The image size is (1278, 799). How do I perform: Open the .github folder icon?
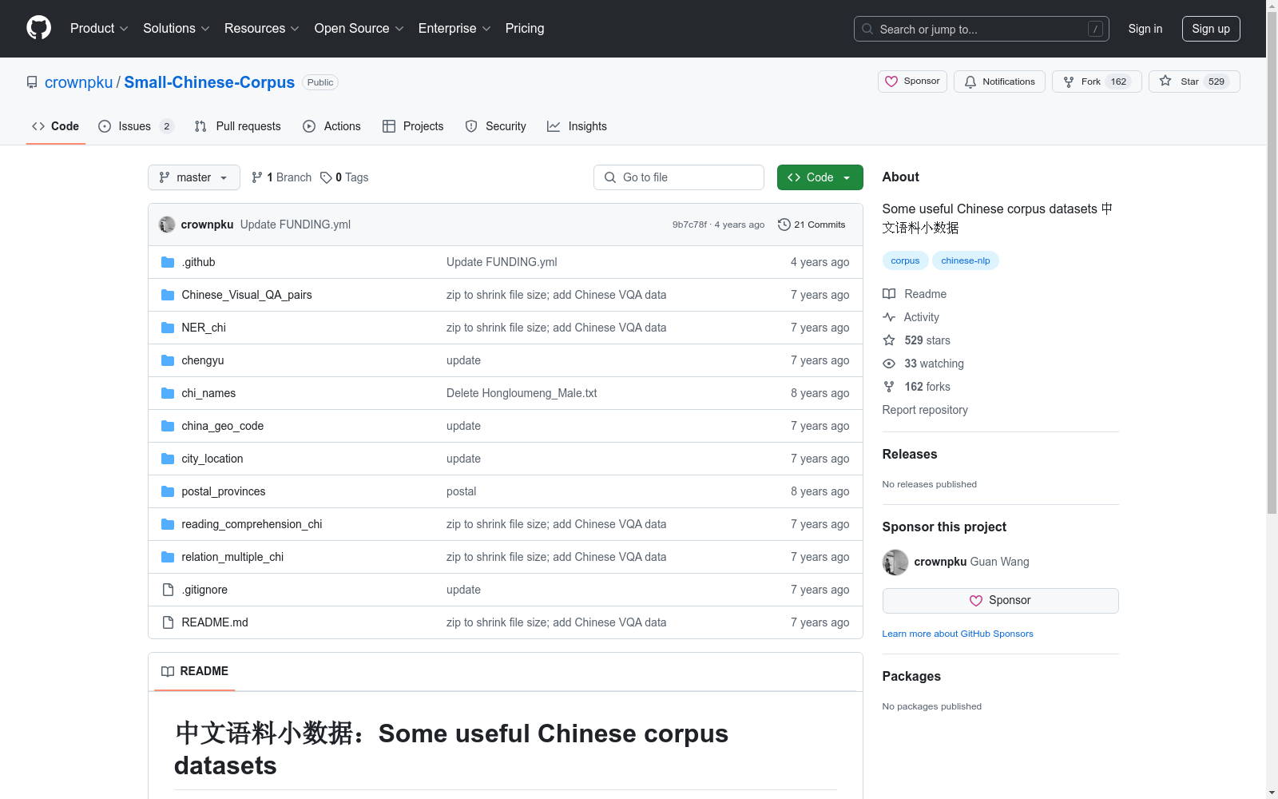168,262
